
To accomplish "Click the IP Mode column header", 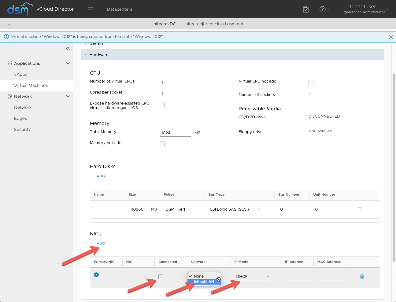I will [x=241, y=262].
